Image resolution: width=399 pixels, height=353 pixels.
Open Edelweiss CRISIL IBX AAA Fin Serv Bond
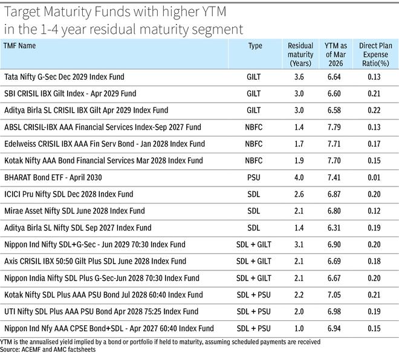tap(97, 144)
